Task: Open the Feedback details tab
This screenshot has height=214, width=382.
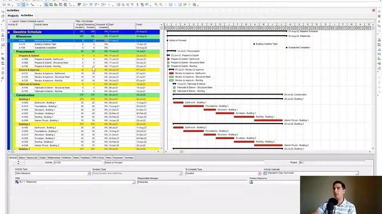Action: click(85, 158)
